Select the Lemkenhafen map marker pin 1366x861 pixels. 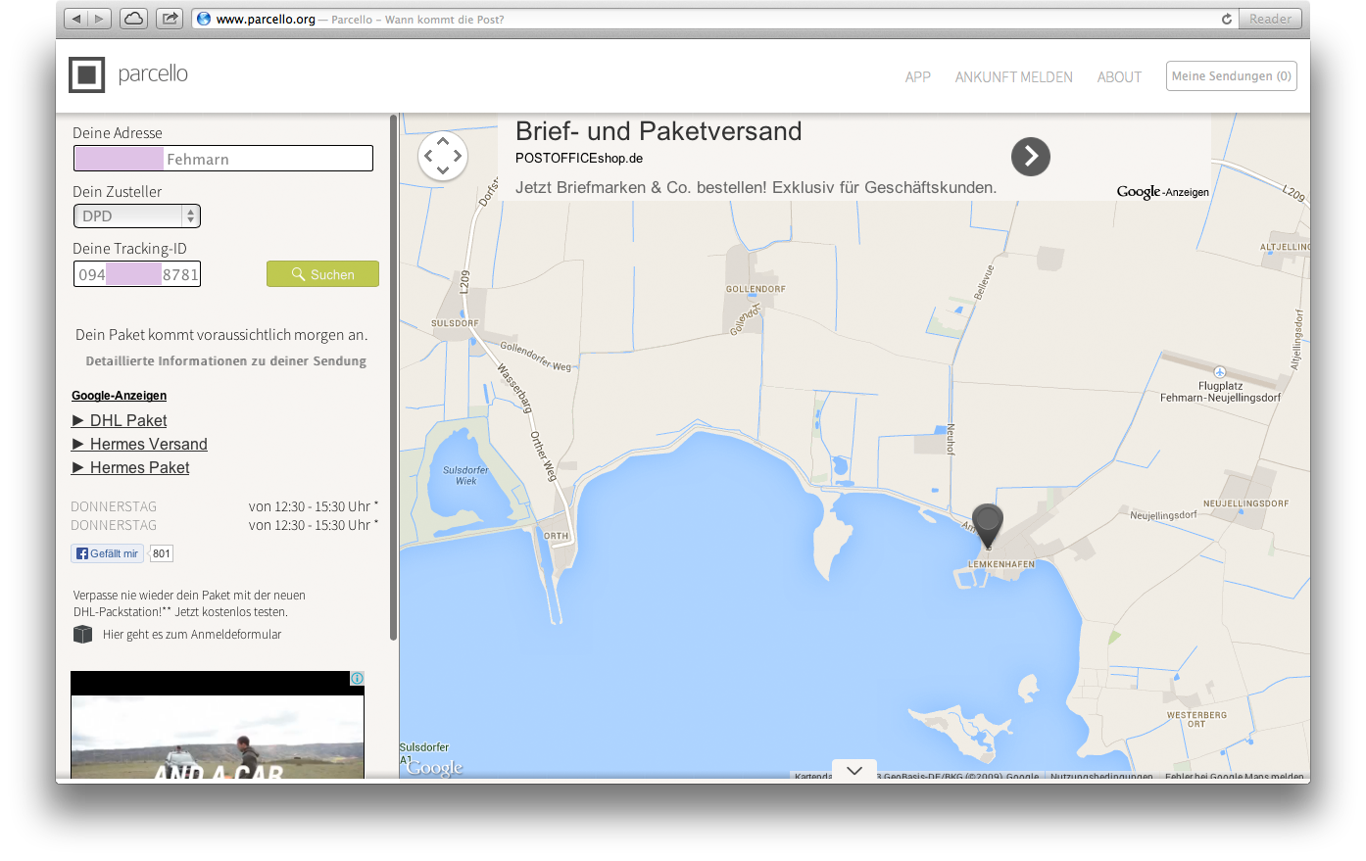click(x=988, y=526)
